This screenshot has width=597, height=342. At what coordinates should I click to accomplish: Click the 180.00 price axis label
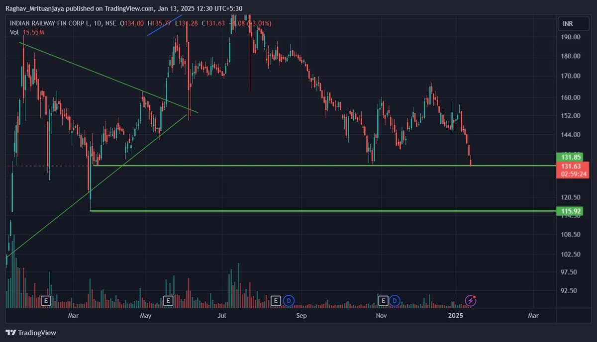[x=570, y=56]
